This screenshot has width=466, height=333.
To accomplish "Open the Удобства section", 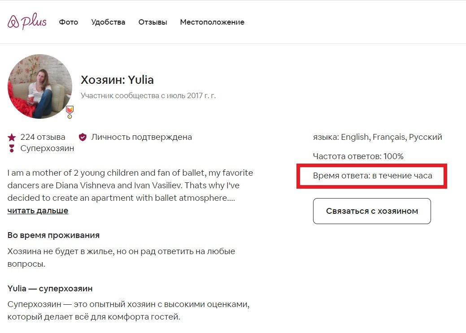I will pos(108,22).
